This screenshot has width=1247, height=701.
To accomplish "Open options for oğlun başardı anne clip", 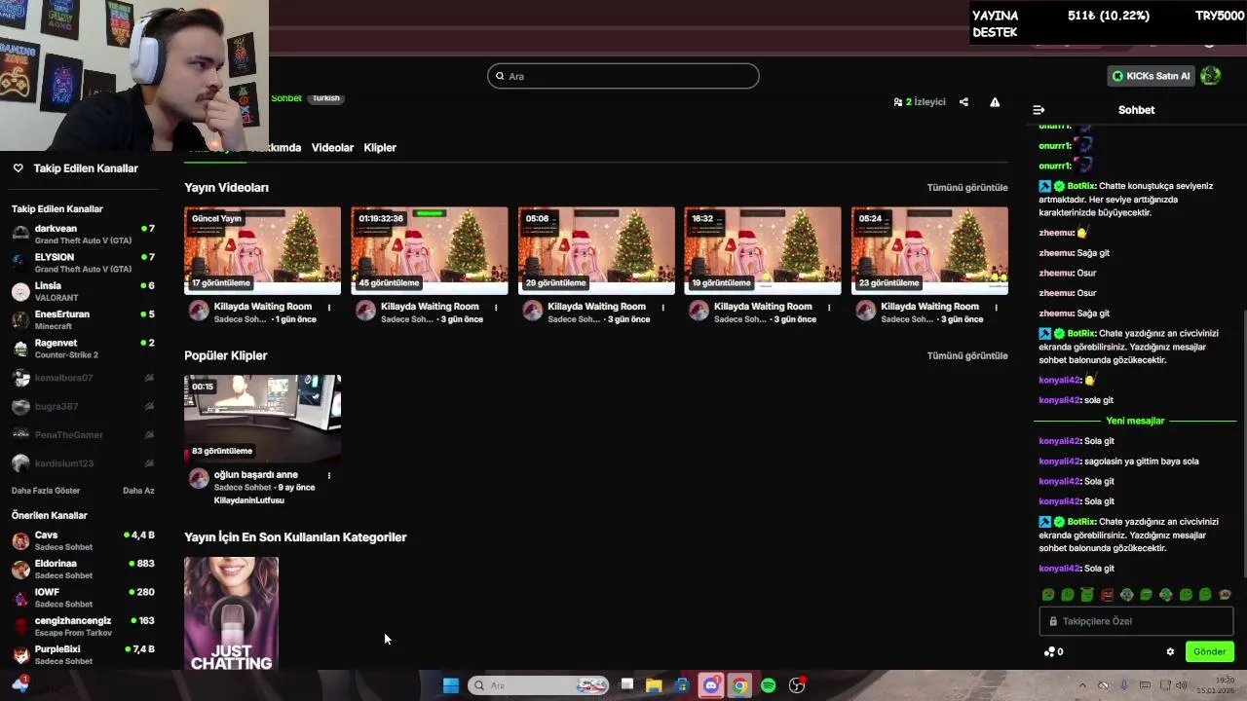I will point(329,476).
